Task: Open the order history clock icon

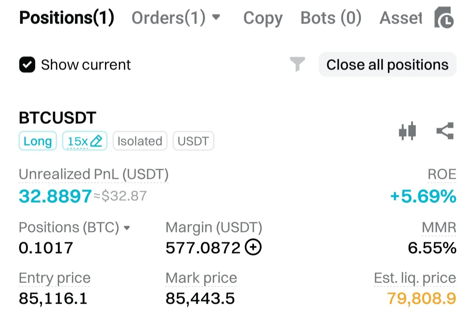Action: pos(444,18)
